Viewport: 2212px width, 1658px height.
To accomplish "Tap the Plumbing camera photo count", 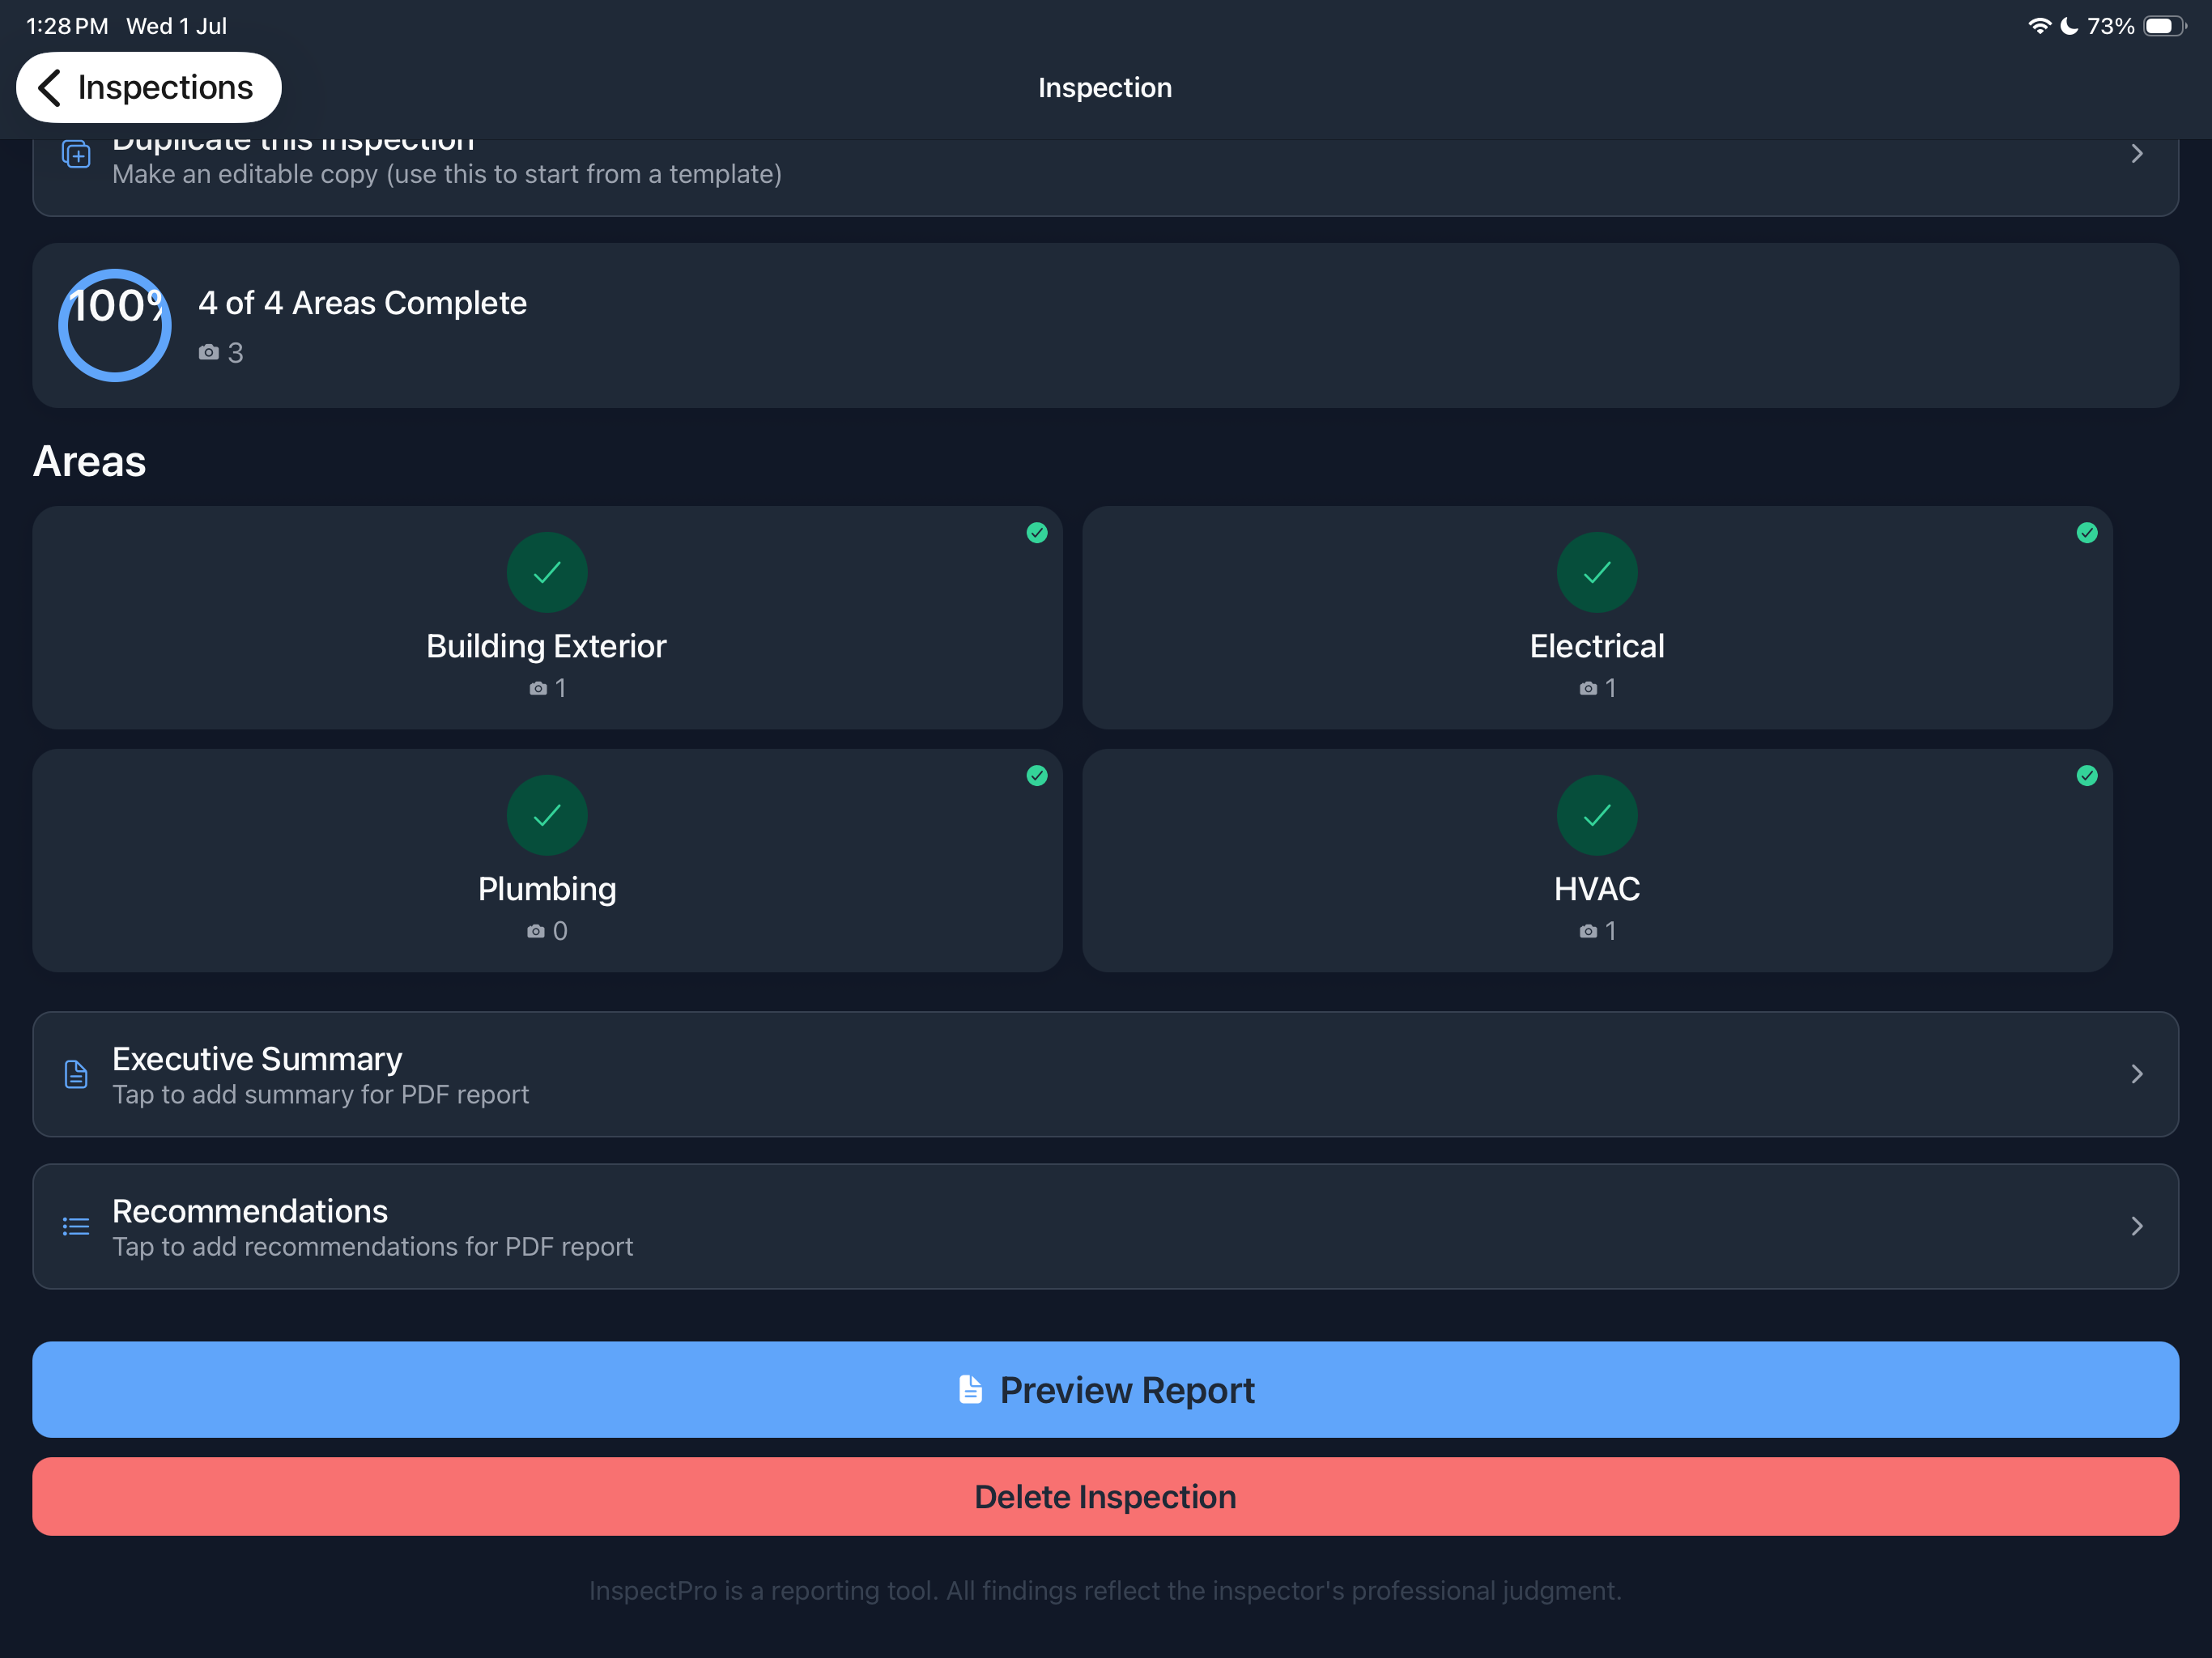I will [547, 931].
